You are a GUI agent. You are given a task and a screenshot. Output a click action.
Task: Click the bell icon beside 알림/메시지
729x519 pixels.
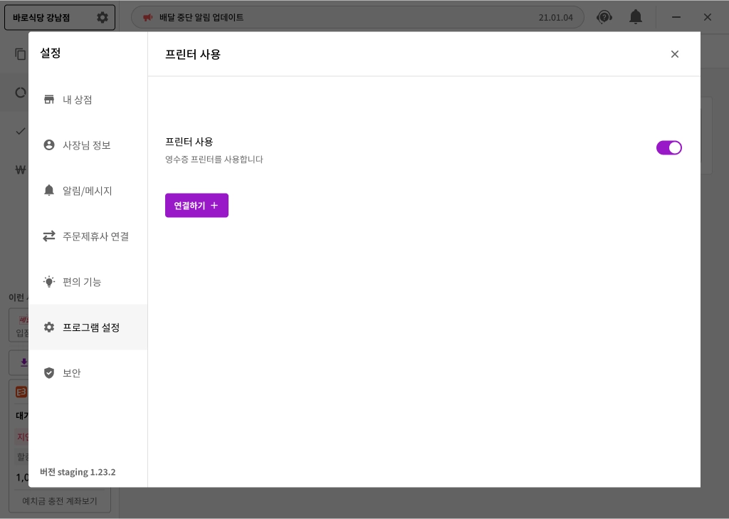(x=49, y=190)
